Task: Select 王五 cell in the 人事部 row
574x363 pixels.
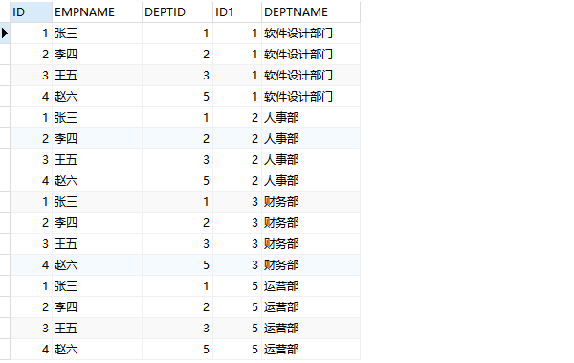Action: point(97,160)
